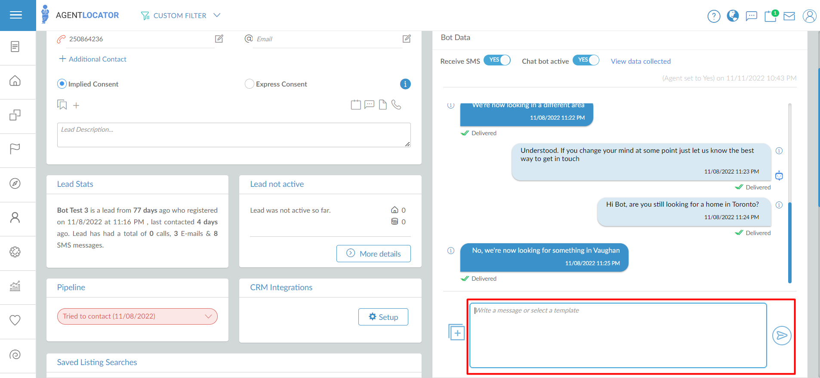Click the consent info icon
Screen dimensions: 820x378
(x=405, y=84)
